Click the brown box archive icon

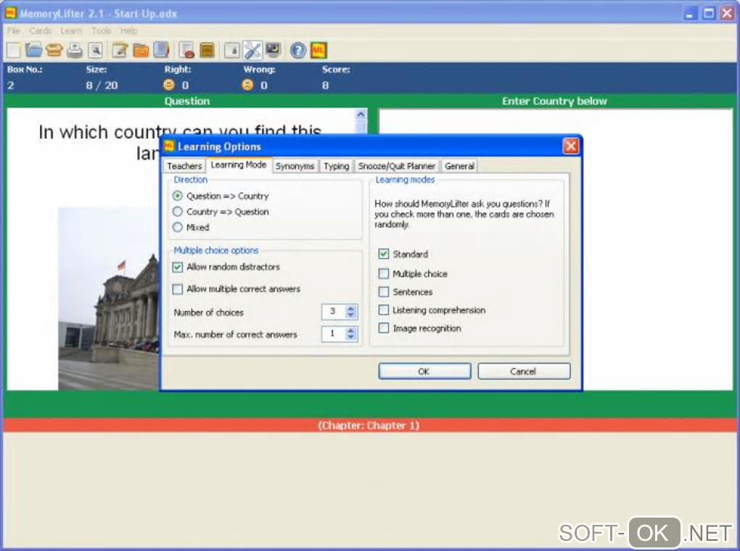click(207, 50)
